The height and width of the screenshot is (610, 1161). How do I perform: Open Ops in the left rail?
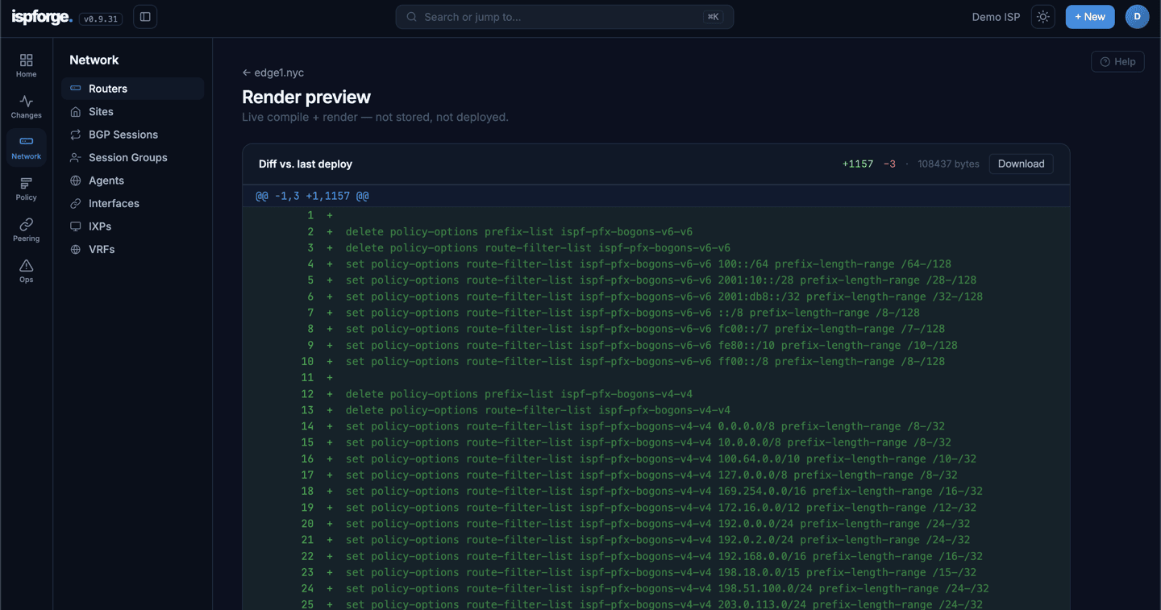[27, 272]
